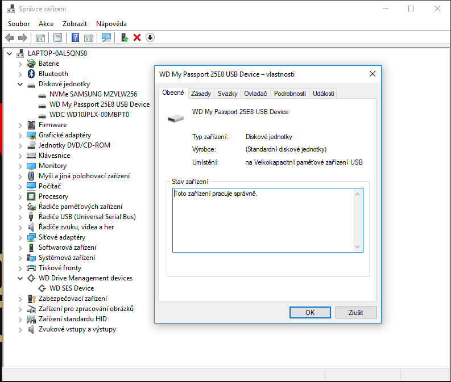Open the Nápověda menu
Viewport: 451px width, 382px height.
coord(111,24)
